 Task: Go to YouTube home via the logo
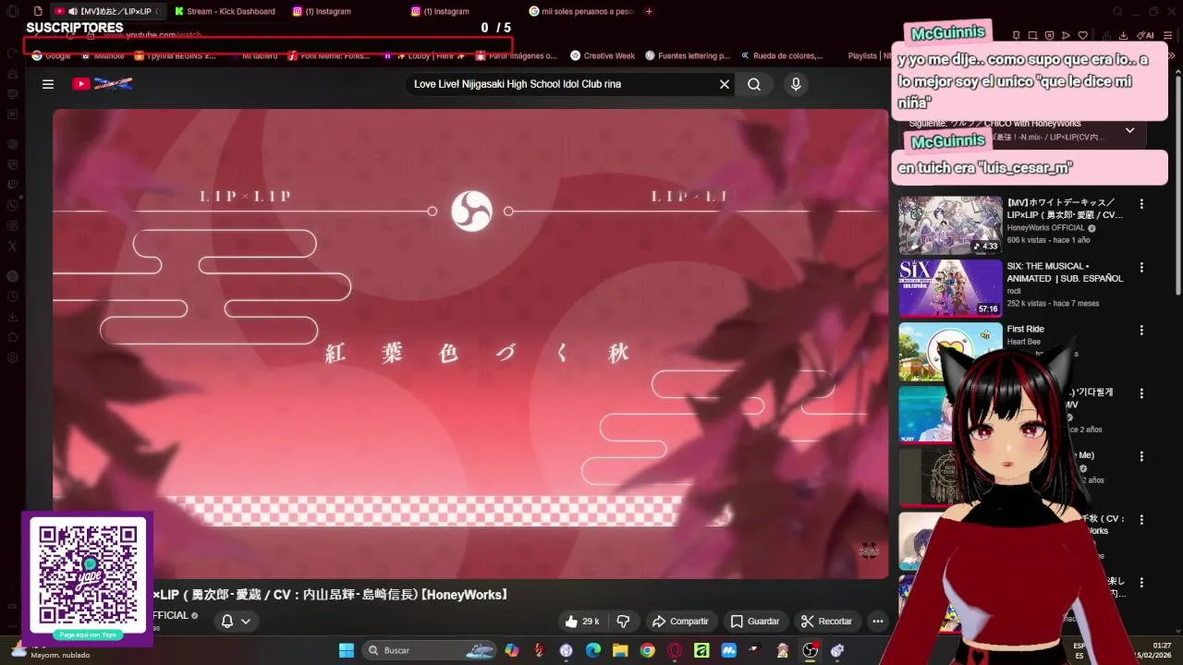[x=103, y=84]
